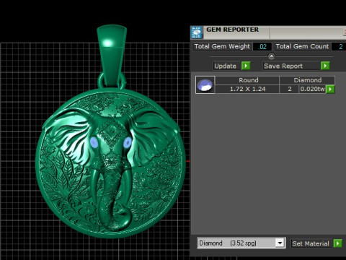Click the Diamond column header
346x260 pixels.
(307, 80)
